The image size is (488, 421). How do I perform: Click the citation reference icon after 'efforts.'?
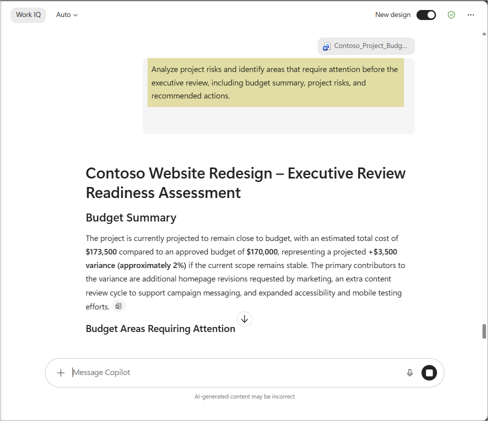(118, 306)
